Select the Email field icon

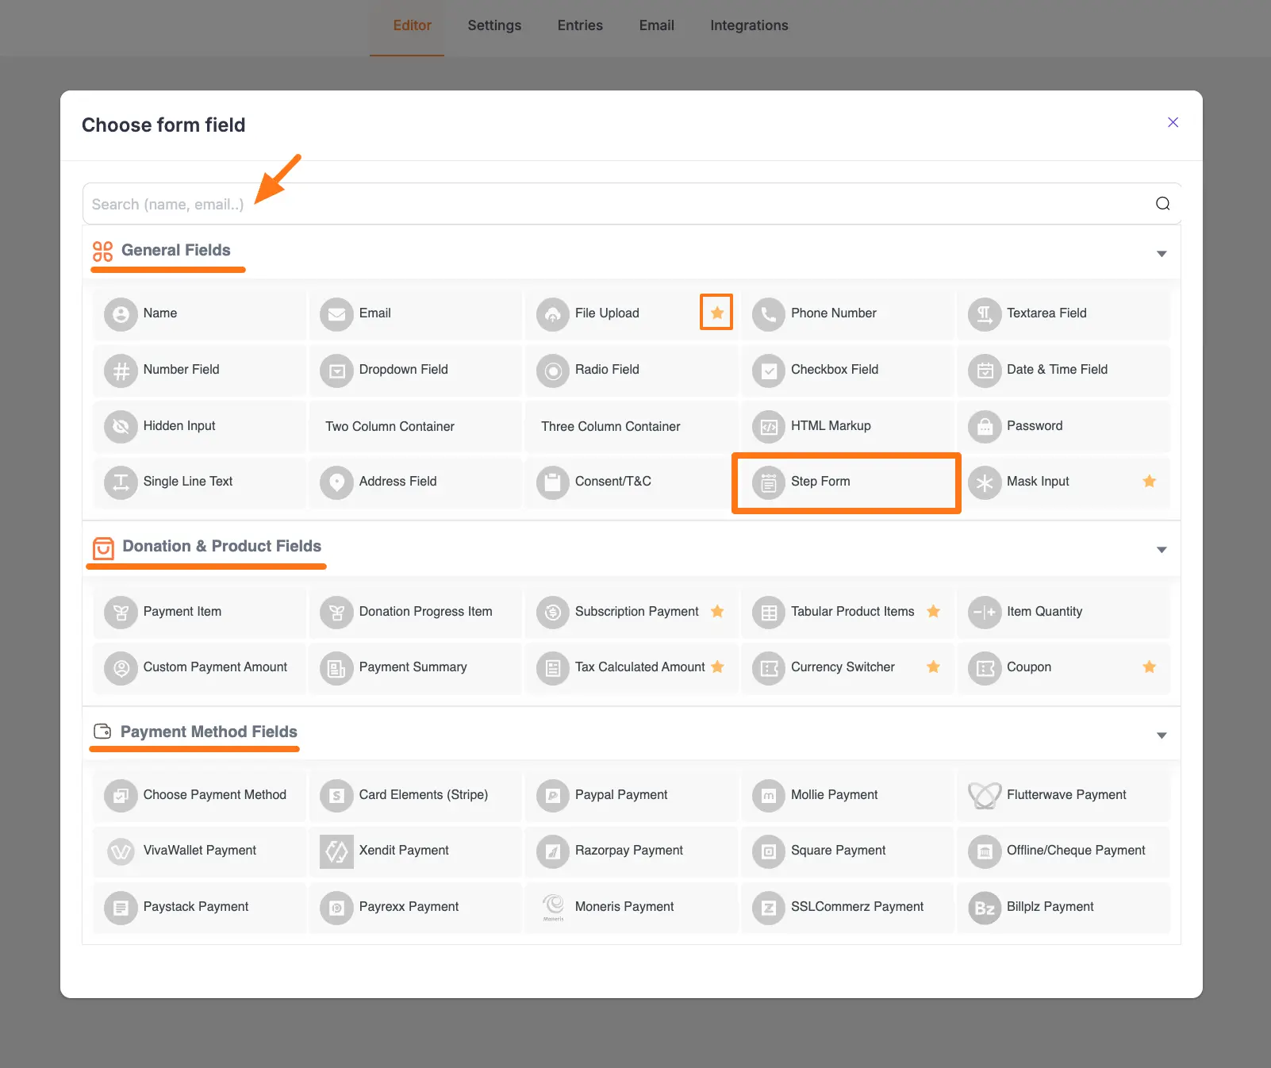[x=336, y=313]
